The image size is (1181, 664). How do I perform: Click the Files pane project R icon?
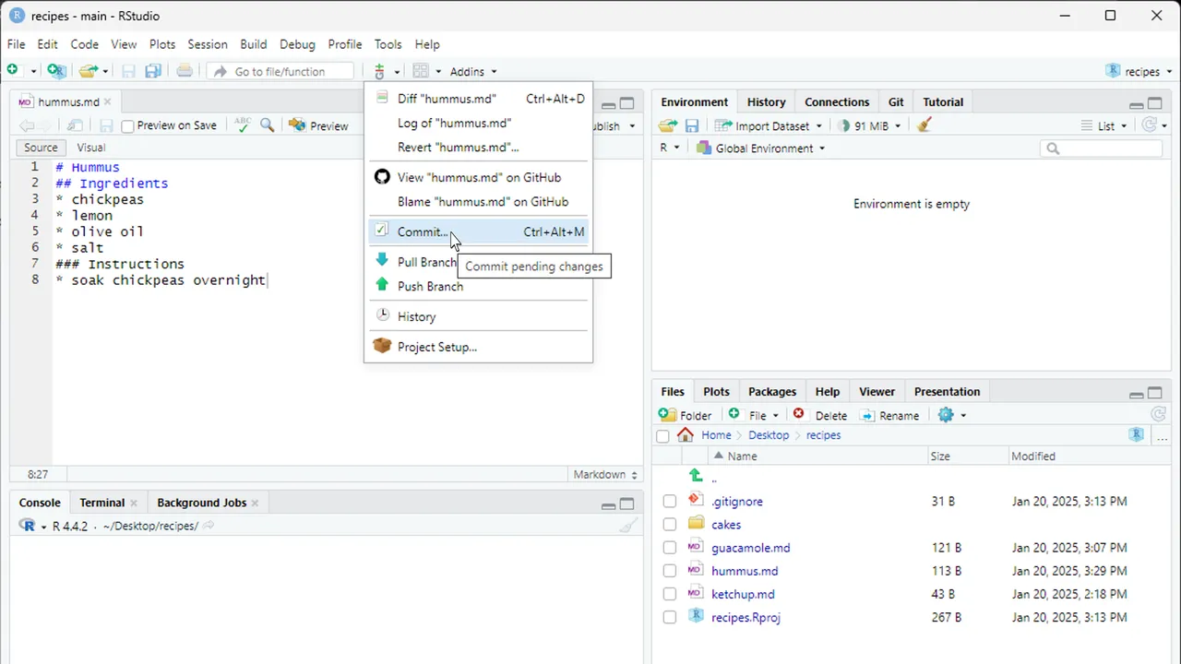coord(1137,435)
